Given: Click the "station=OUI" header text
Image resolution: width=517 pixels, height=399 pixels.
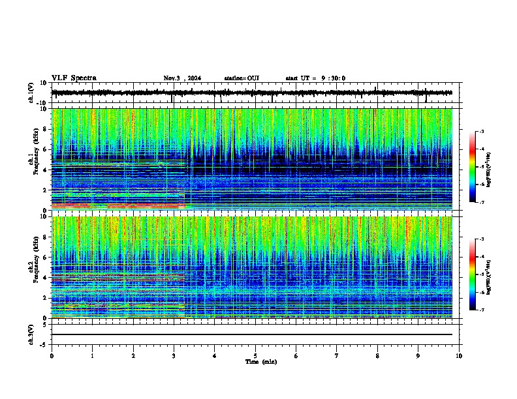Looking at the screenshot, I should coord(242,78).
